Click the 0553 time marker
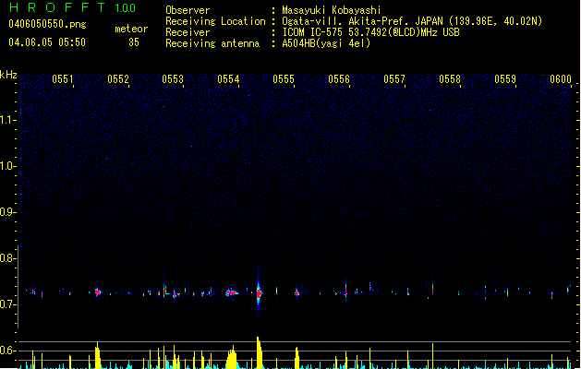Image resolution: width=581 pixels, height=369 pixels. point(173,79)
